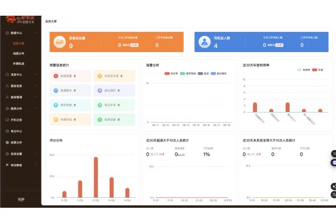
Task: Click the red 超速报警 alarm icon
Action: pos(55,76)
